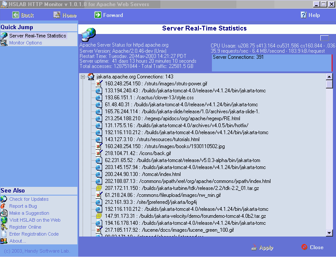Viewport: 336px width, 257px height.
Task: Click the archive icon beside tdk-2.2_01.tar.gz row
Action: pyautogui.click(x=99, y=188)
